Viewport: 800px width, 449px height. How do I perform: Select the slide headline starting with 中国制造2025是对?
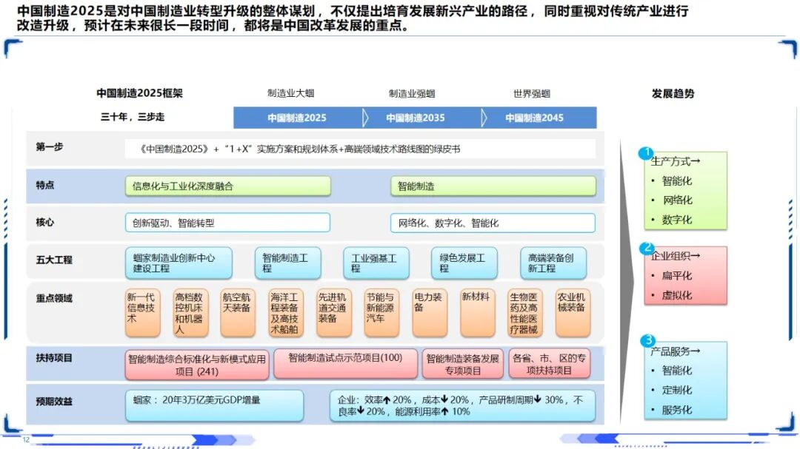pyautogui.click(x=353, y=18)
